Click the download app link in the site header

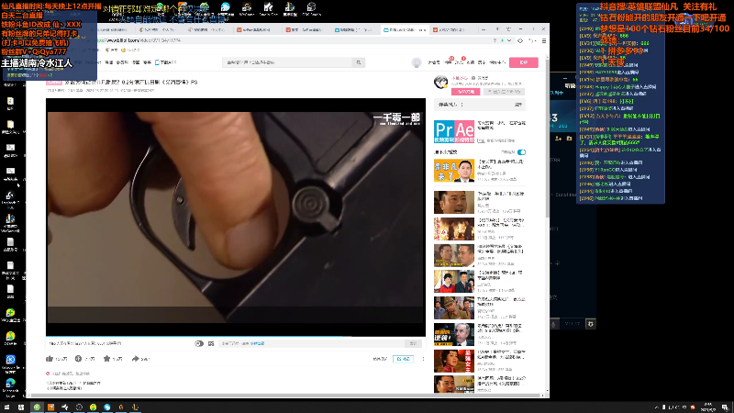166,62
